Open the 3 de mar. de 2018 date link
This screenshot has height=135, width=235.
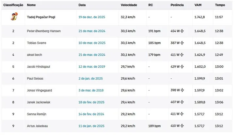(91, 90)
